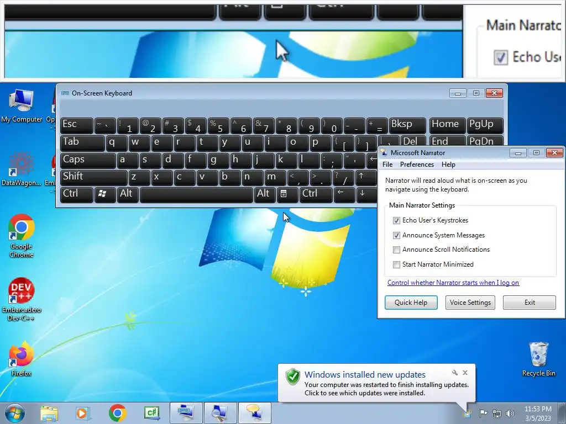Click the Tab key on On-Screen Keyboard
566x424 pixels.
click(82, 142)
